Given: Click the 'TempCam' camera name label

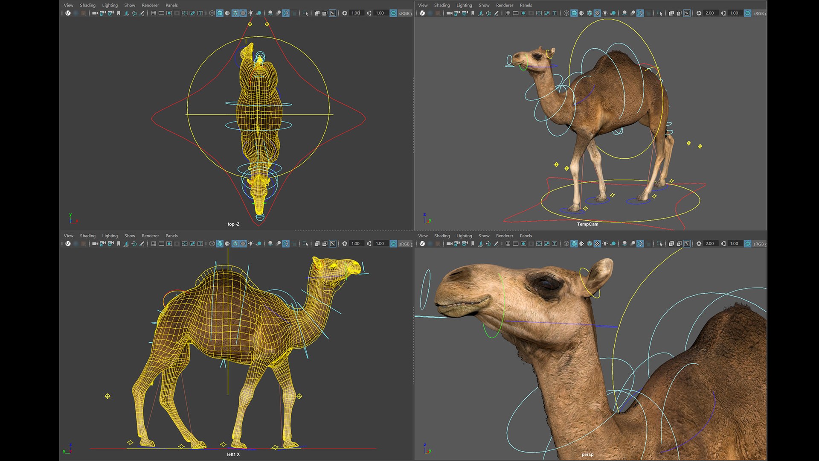Looking at the screenshot, I should coord(587,224).
